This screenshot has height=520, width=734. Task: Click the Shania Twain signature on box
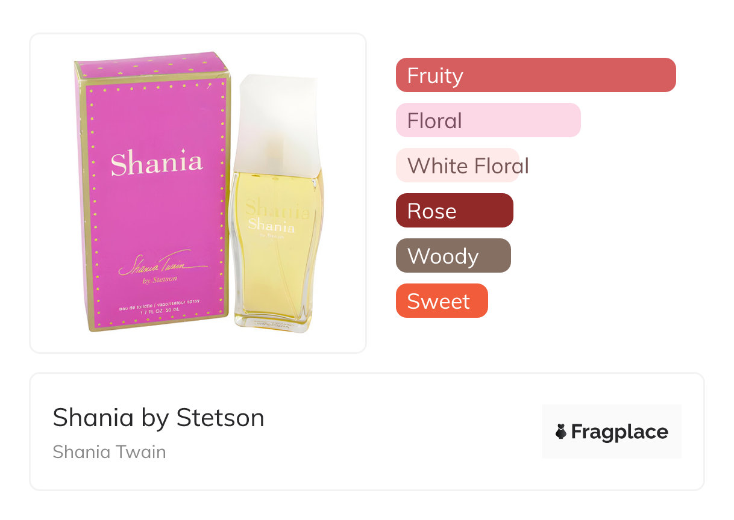coord(162,264)
